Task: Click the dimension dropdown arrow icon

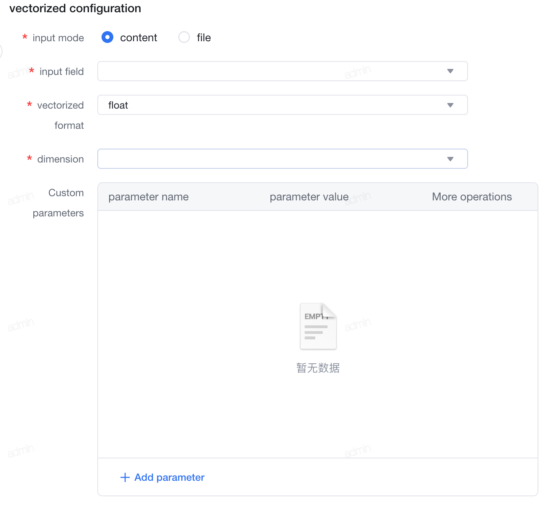Action: [450, 159]
